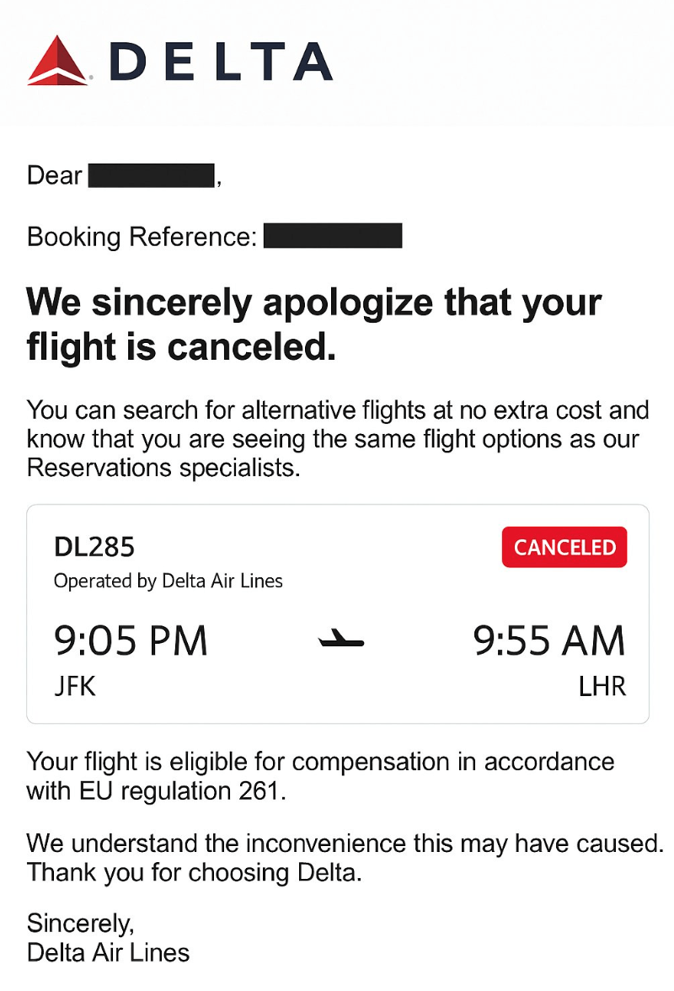
Task: Click the "Booking Reference:" label
Action: 142,237
